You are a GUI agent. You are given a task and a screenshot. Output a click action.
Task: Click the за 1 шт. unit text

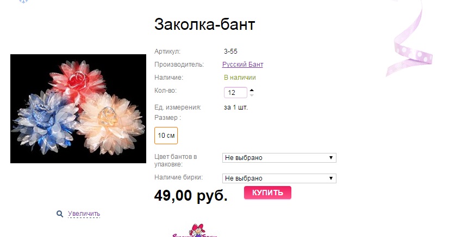click(x=236, y=107)
